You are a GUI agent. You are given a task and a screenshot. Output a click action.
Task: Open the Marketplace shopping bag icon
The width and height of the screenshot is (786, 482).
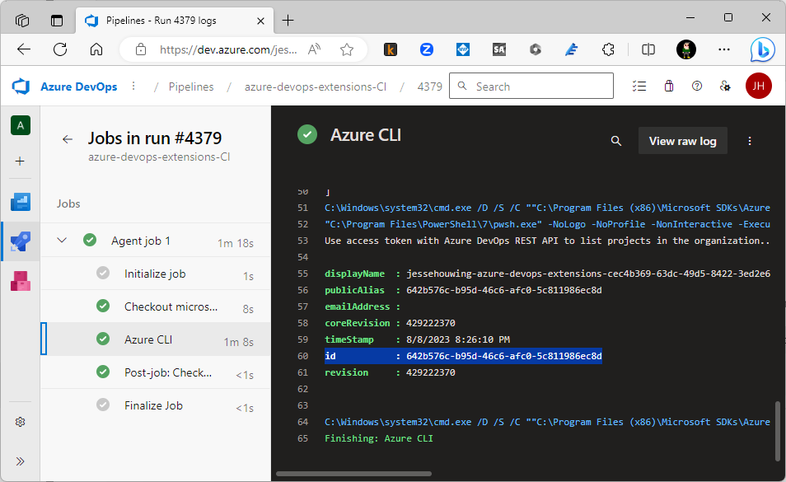pos(668,86)
